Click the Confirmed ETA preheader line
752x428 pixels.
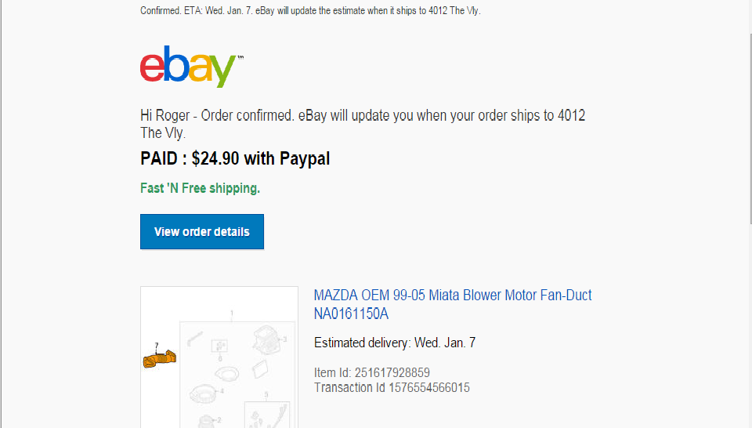tap(310, 11)
